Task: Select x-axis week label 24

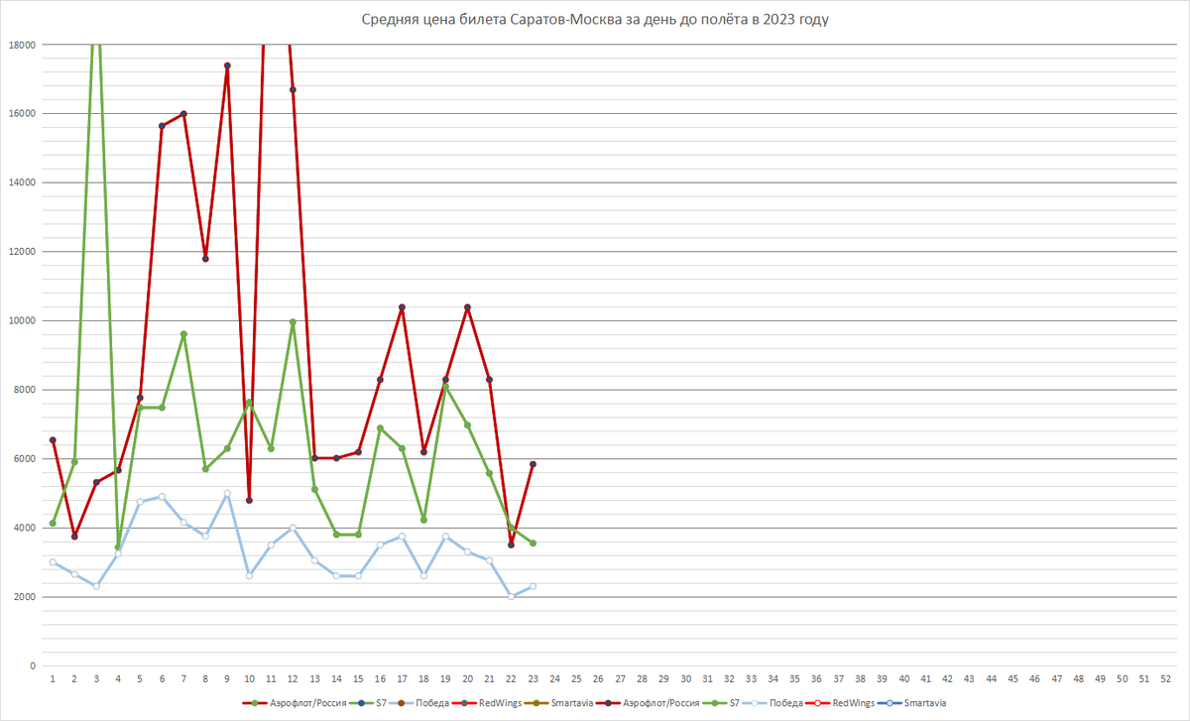Action: click(554, 679)
